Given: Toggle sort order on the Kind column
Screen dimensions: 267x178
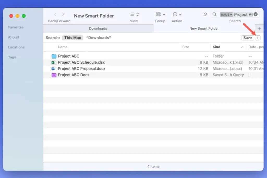Looking at the screenshot, I should click(216, 47).
